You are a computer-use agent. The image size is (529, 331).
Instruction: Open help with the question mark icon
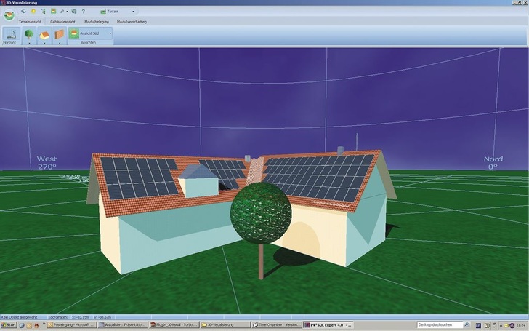point(84,12)
